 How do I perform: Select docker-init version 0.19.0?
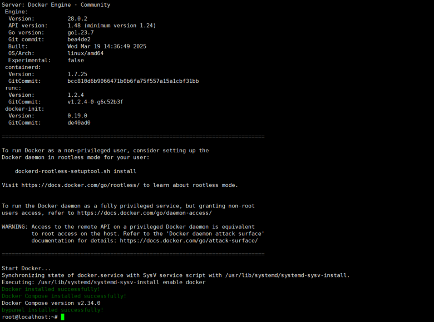click(x=77, y=116)
